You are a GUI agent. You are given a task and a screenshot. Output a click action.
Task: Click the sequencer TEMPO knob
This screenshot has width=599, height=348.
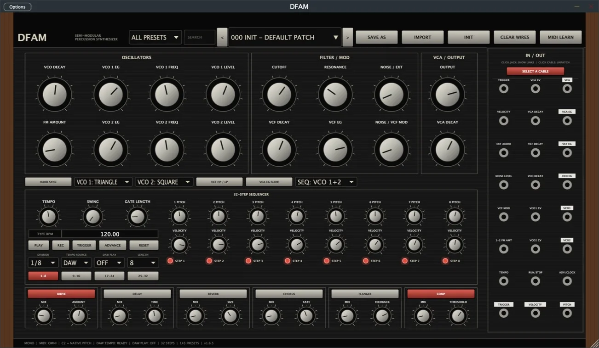(49, 217)
